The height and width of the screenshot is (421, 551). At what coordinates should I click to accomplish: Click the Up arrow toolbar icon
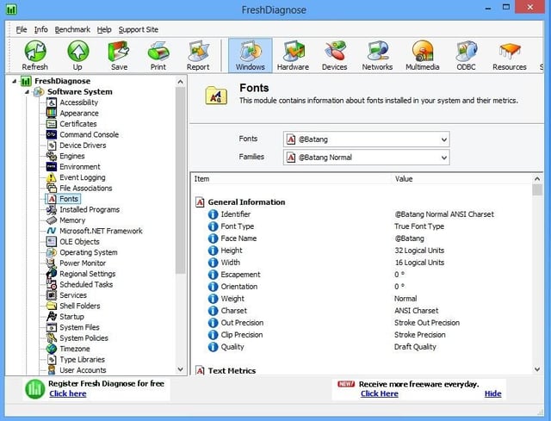[x=77, y=55]
